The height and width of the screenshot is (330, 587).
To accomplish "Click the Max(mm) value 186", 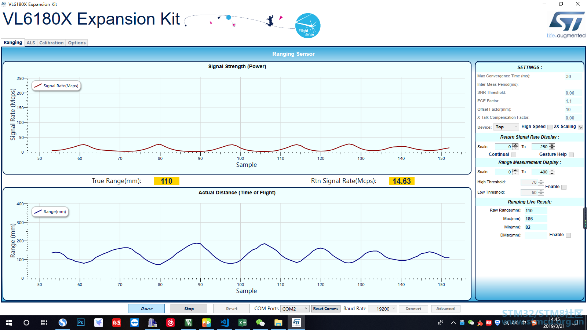I will click(536, 219).
